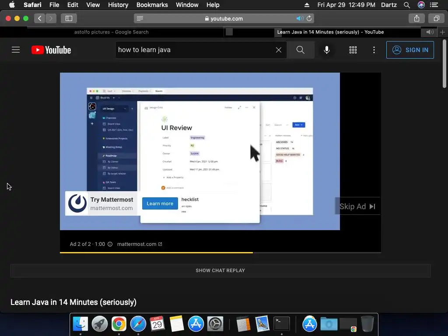Select the Learn Java YouTube tab
Viewport: 448px width, 336px height.
(x=330, y=32)
